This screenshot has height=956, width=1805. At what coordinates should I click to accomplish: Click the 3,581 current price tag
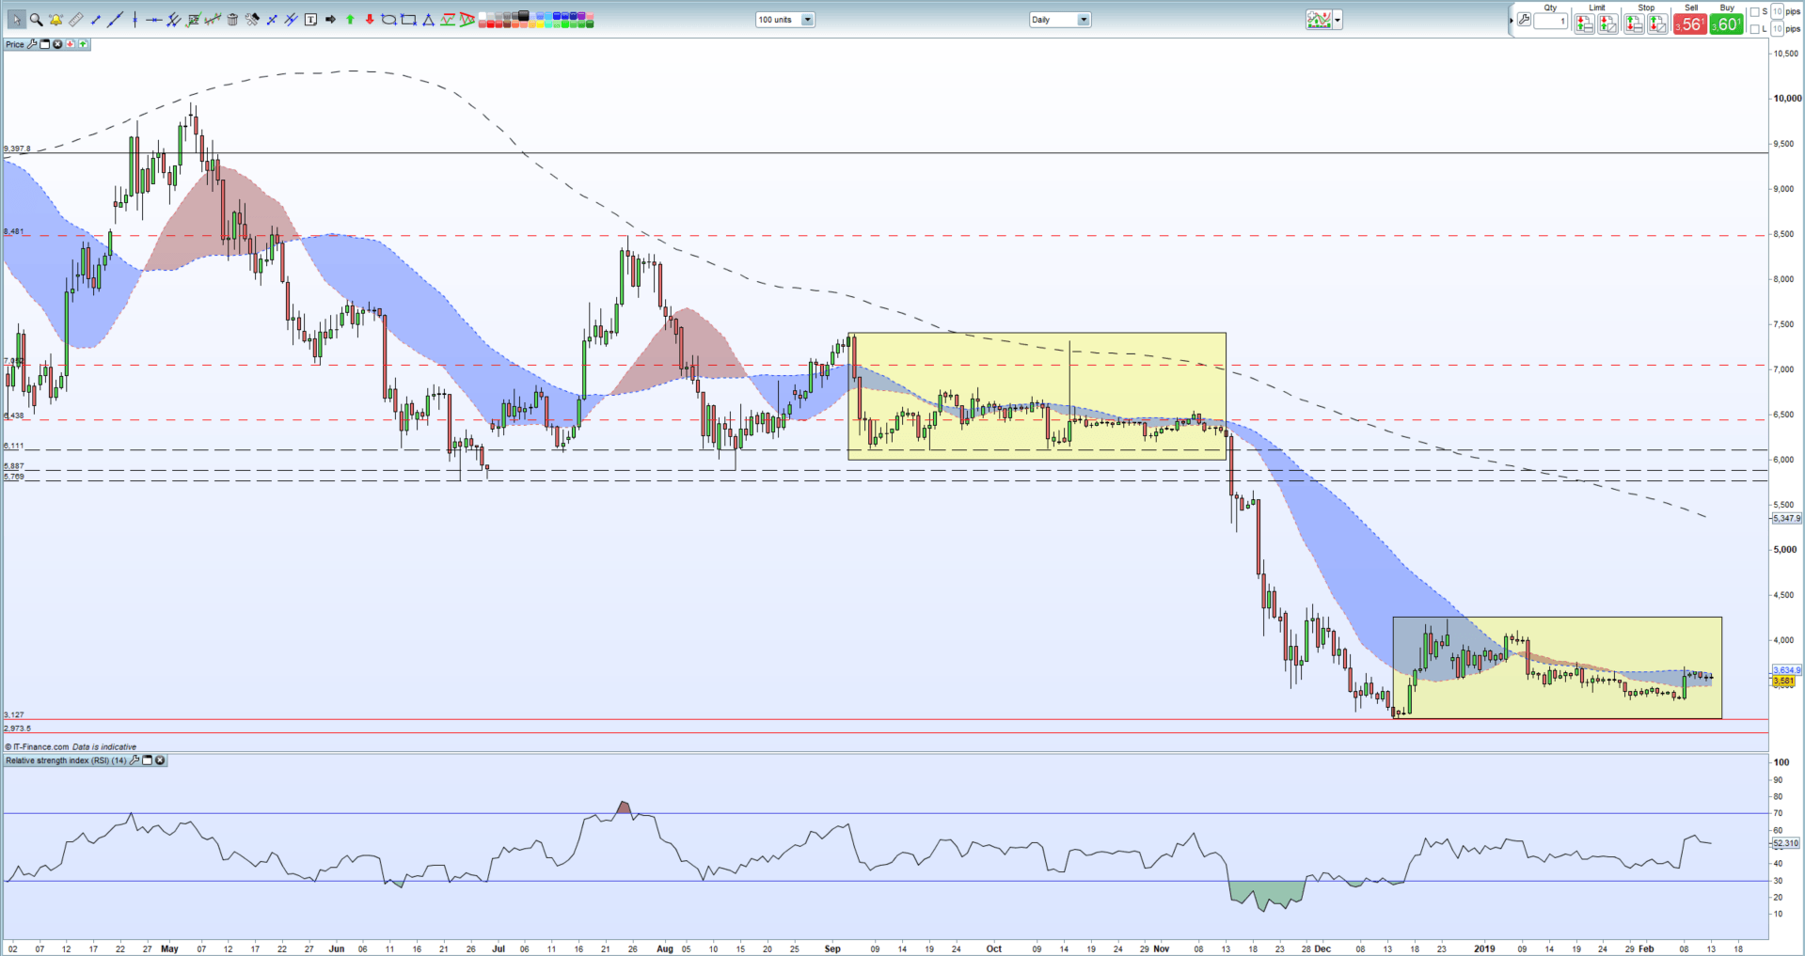pyautogui.click(x=1783, y=681)
